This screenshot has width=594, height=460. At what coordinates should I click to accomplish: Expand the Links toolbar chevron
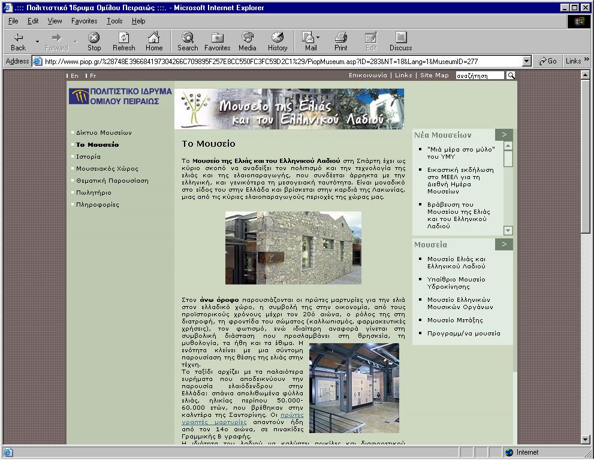[586, 59]
